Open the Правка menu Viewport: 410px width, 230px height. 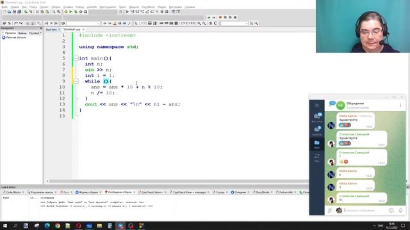[x=15, y=7]
